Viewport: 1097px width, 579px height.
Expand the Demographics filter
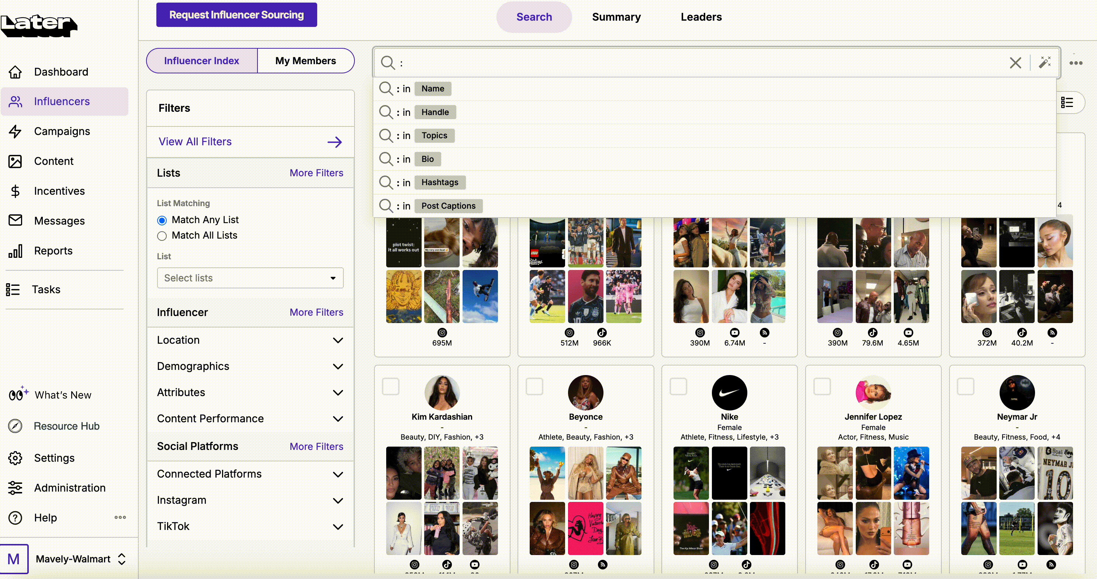click(250, 366)
